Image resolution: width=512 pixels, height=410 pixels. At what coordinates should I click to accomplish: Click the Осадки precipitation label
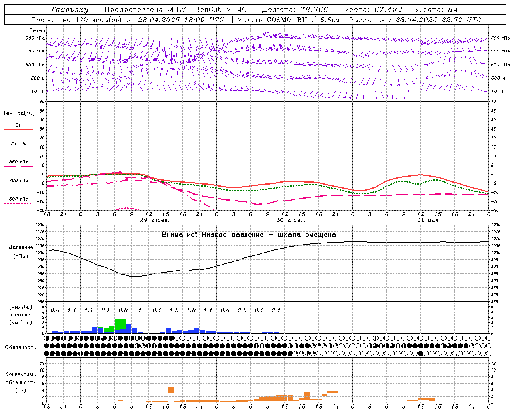pos(20,315)
